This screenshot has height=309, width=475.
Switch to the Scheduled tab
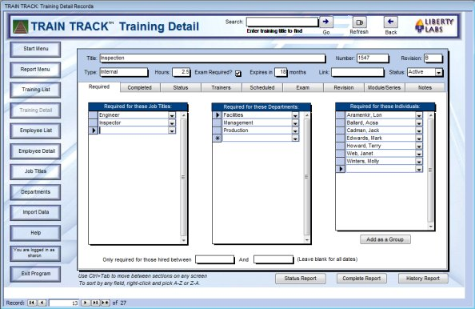pos(262,87)
